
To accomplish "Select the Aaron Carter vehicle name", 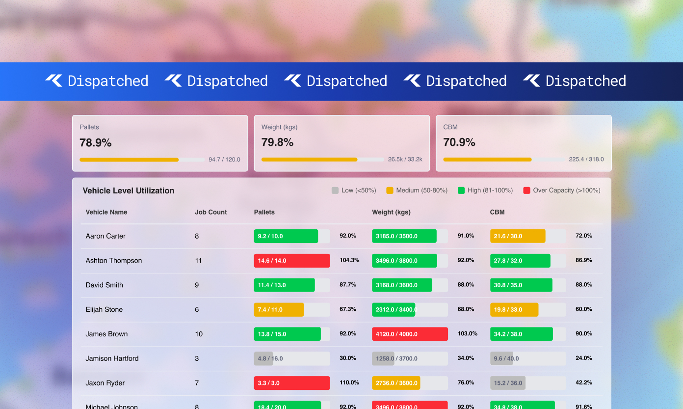I will pyautogui.click(x=105, y=236).
